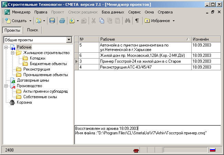Open the Справка menu
Viewport: 224px width, 155px height.
point(165,12)
